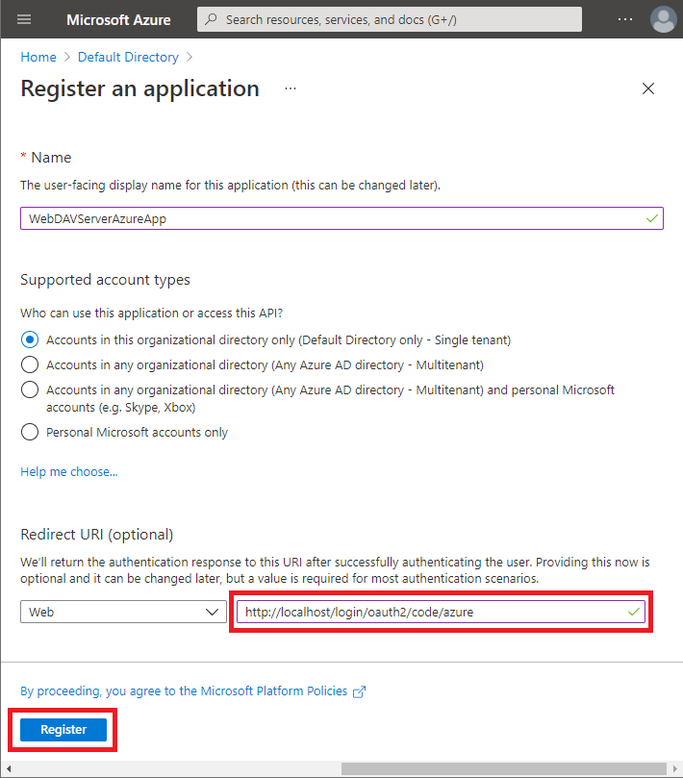Viewport: 683px width, 778px height.
Task: Close the Register an application pane
Action: [648, 88]
